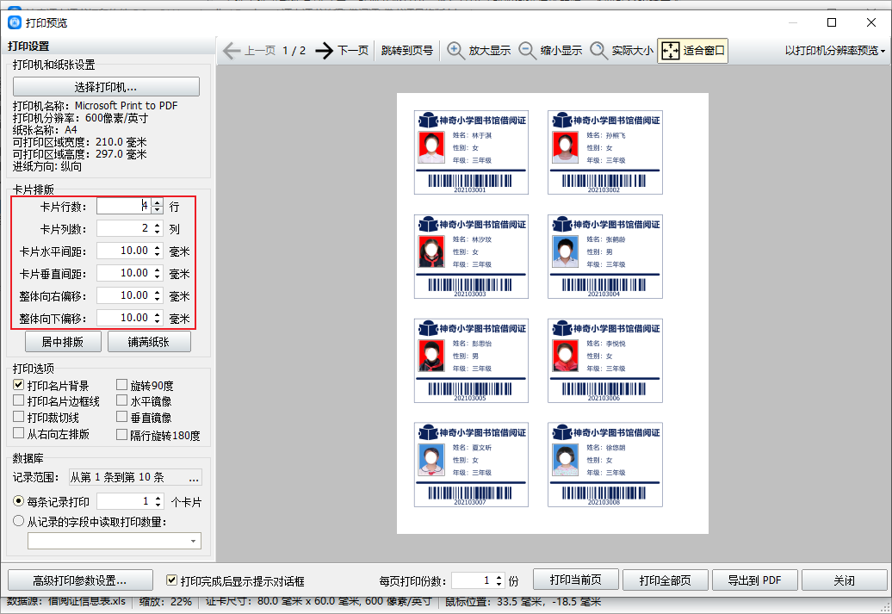Screen dimensions: 892x614
Task: Adjust 每页打印份数 stepper
Action: 499,580
